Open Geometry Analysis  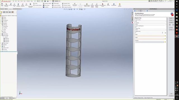tap(37, 5)
